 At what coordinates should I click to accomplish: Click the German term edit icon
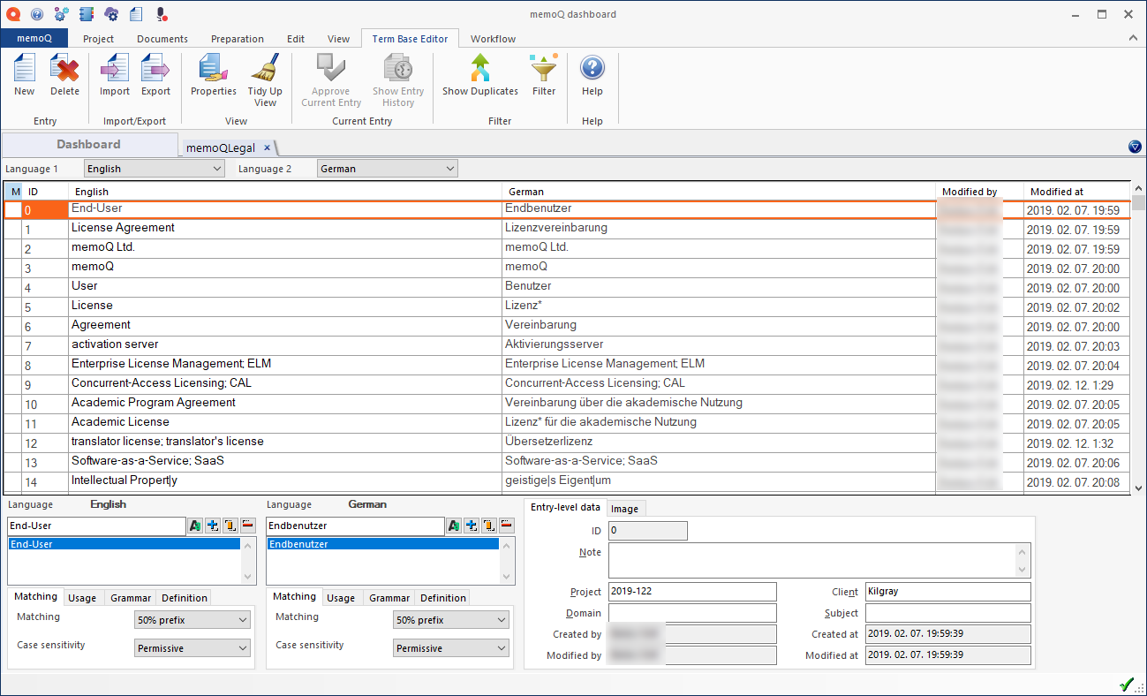(x=489, y=526)
